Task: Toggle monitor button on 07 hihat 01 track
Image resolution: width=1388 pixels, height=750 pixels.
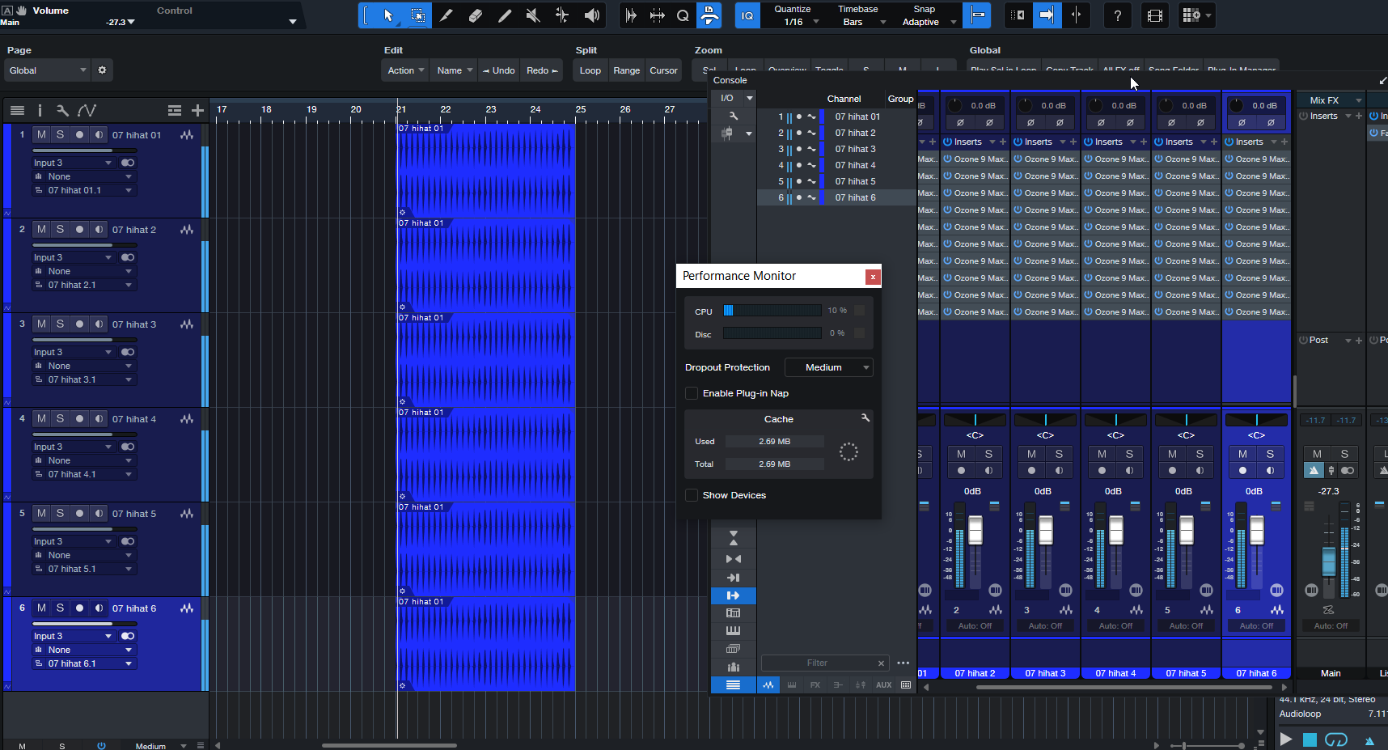Action: click(x=99, y=134)
